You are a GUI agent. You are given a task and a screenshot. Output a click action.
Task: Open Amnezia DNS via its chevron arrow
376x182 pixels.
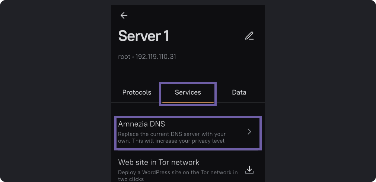coord(249,132)
